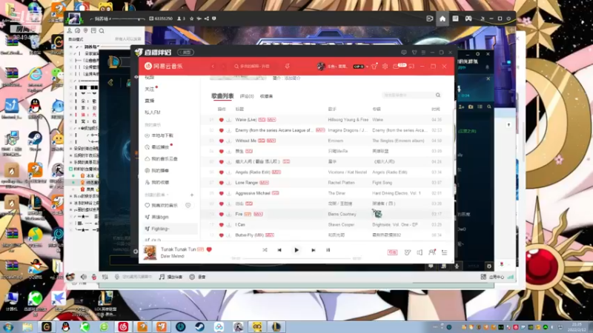Open 本地与下载 in the sidebar
The width and height of the screenshot is (593, 333).
(159, 135)
